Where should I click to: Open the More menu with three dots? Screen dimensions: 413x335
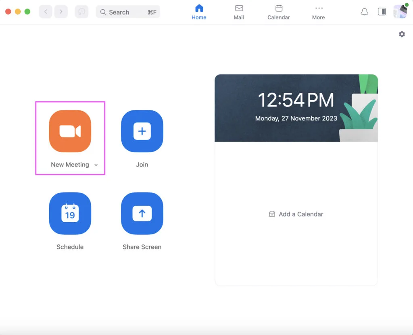319,13
